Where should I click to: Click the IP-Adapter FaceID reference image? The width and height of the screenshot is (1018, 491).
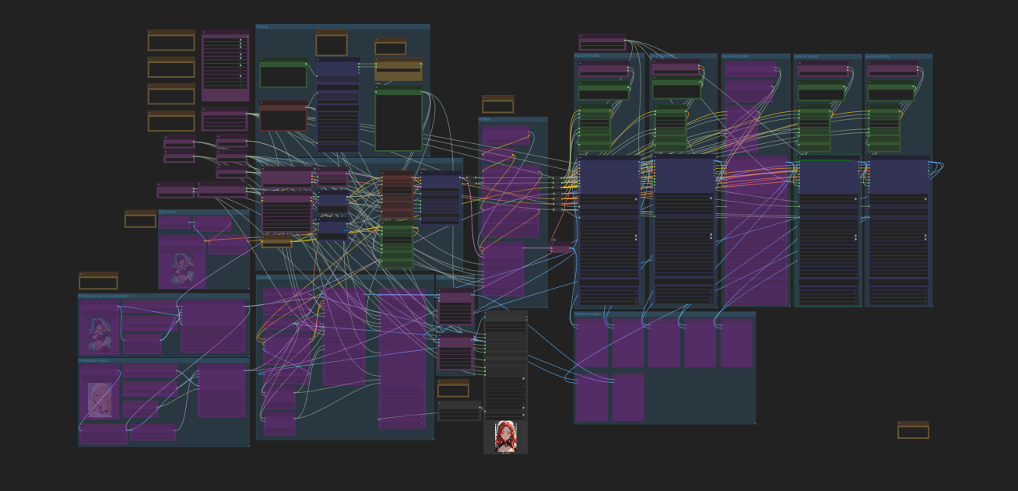coord(100,399)
